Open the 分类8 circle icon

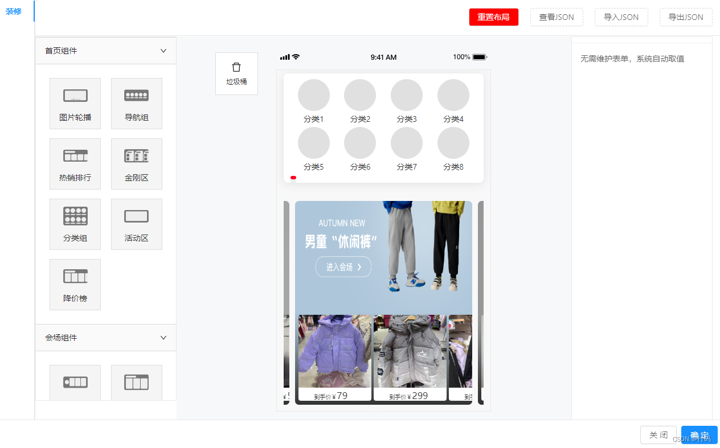[x=453, y=143]
